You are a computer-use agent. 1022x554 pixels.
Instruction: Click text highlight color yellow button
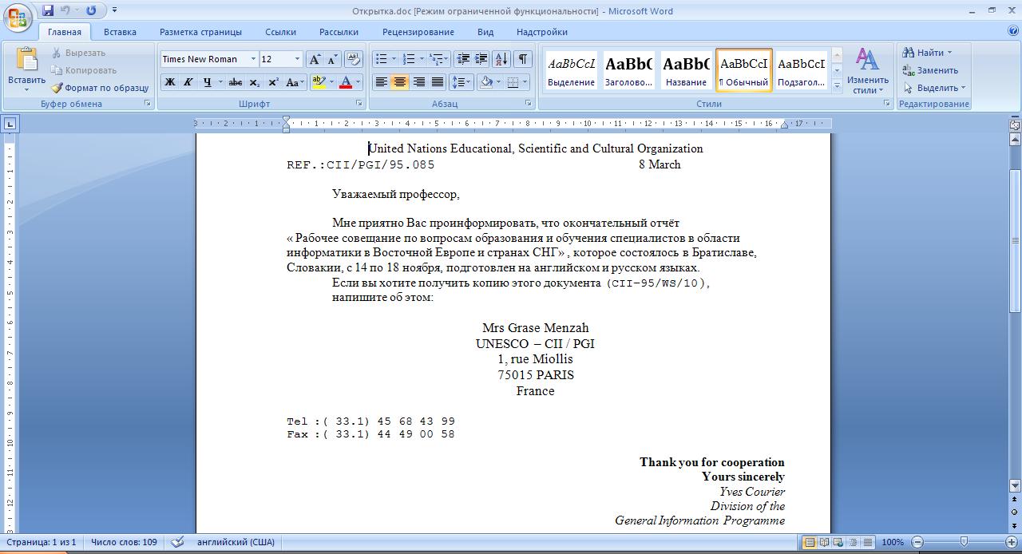click(x=318, y=82)
